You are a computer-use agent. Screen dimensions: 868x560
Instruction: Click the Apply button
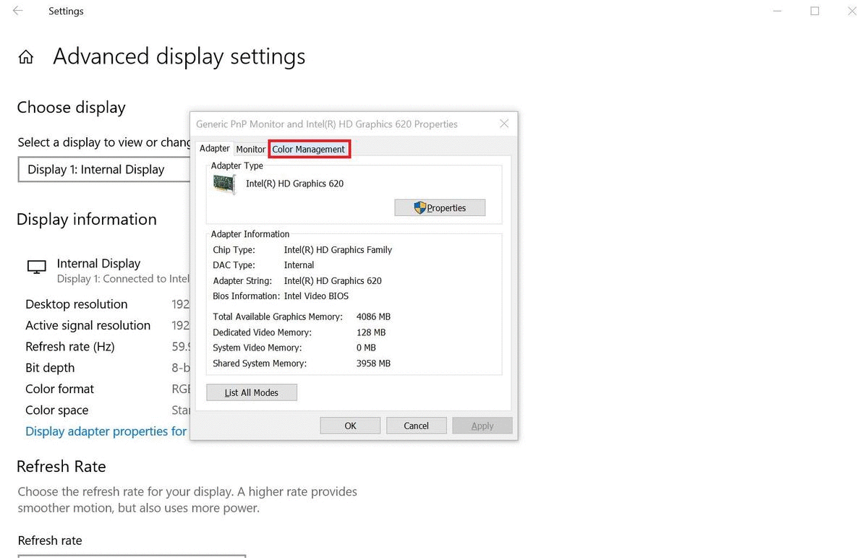pos(482,425)
